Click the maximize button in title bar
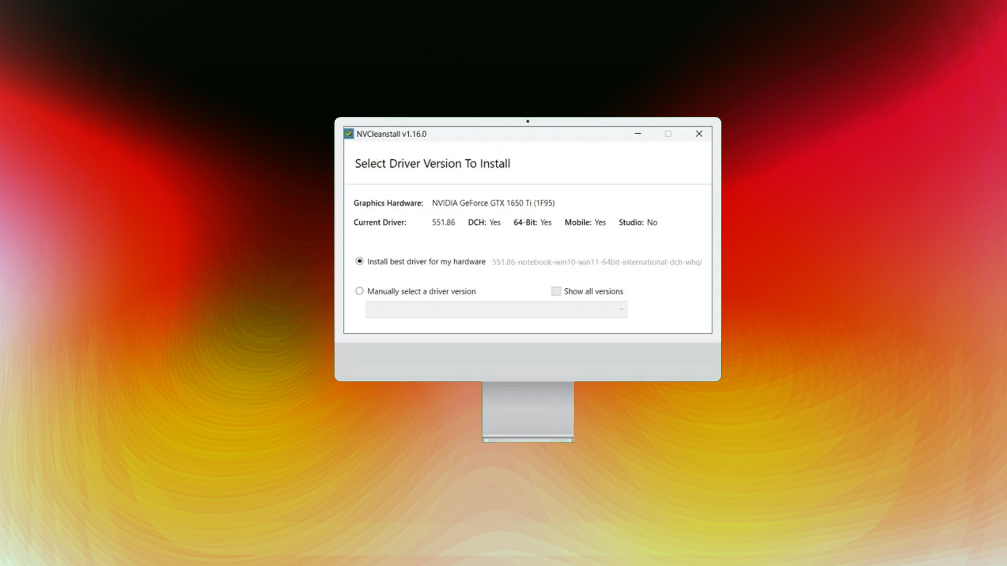 668,134
